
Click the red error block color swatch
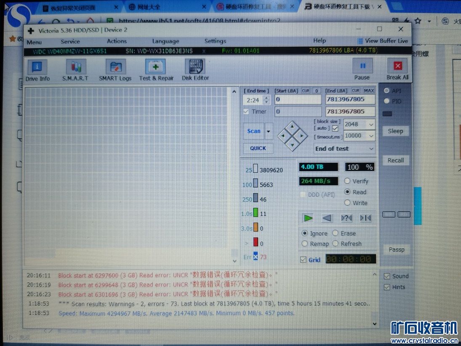[x=256, y=242]
